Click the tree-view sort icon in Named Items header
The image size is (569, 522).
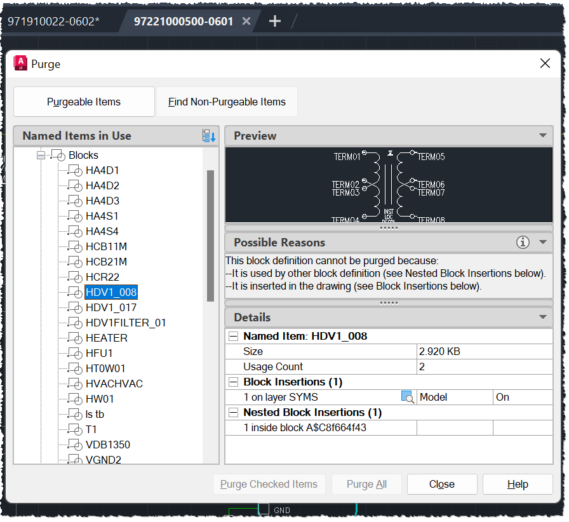click(x=210, y=135)
